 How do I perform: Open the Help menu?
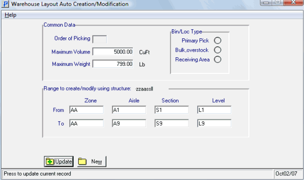click(x=10, y=15)
